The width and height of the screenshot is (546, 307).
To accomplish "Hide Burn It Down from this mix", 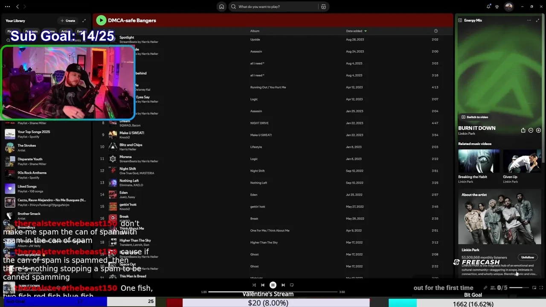I will [531, 130].
